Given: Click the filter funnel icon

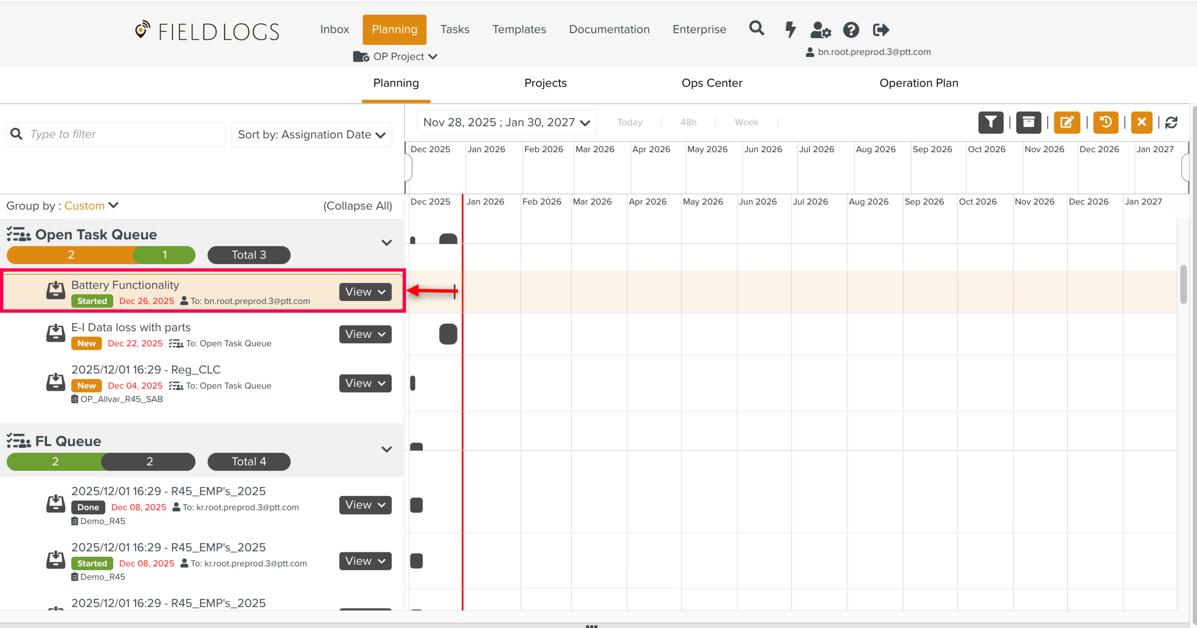Looking at the screenshot, I should [x=990, y=123].
